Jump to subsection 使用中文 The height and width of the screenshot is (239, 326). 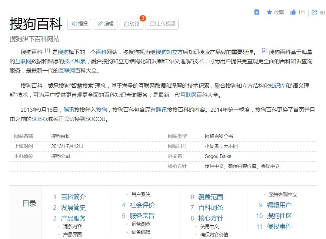pyautogui.click(x=210, y=226)
